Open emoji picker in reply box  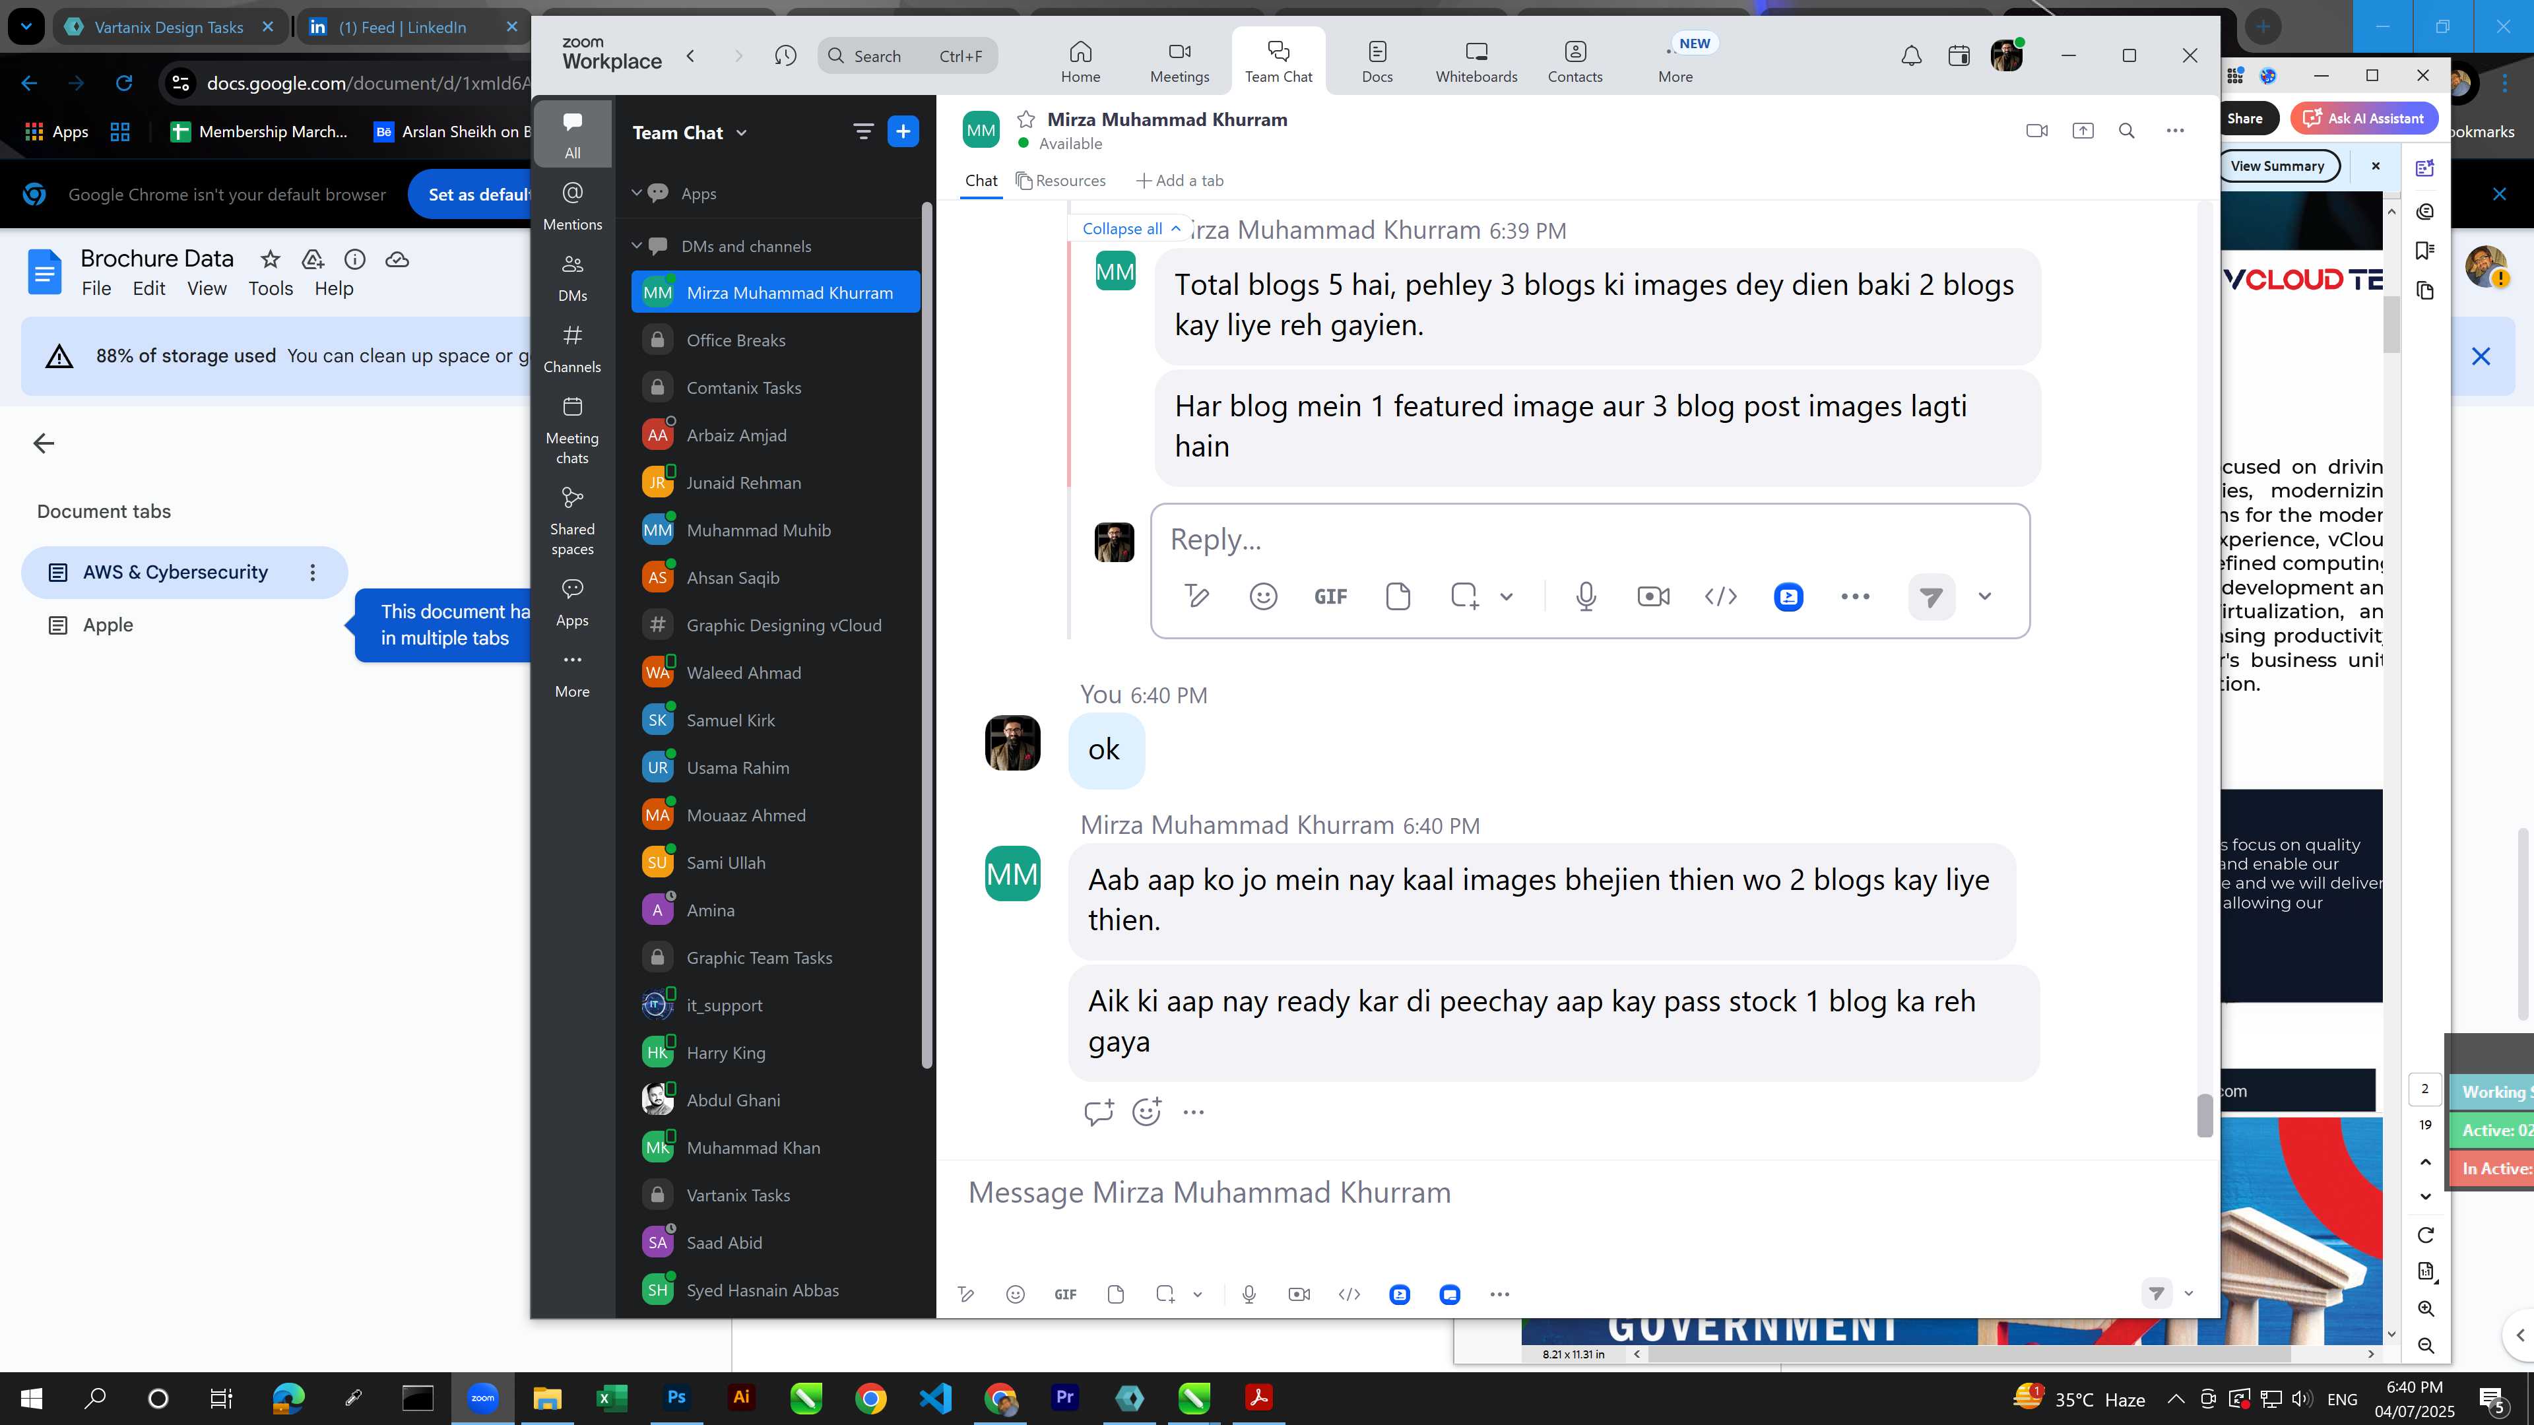coord(1263,596)
